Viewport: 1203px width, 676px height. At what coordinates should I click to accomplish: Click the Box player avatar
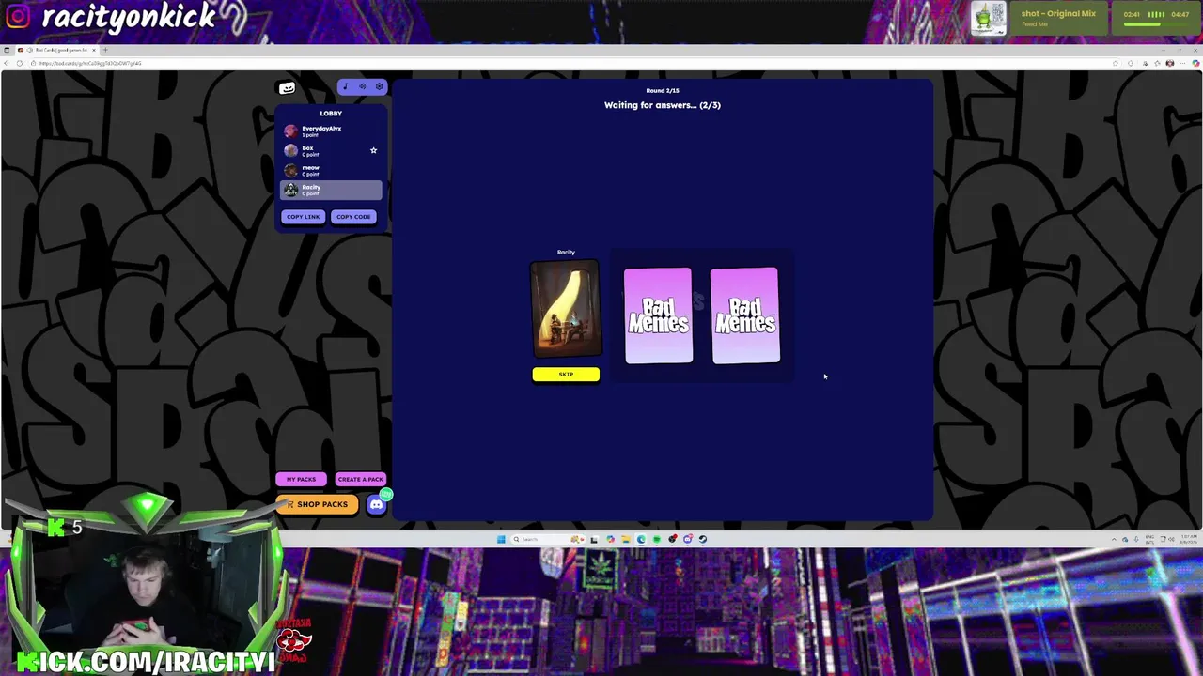pyautogui.click(x=290, y=150)
